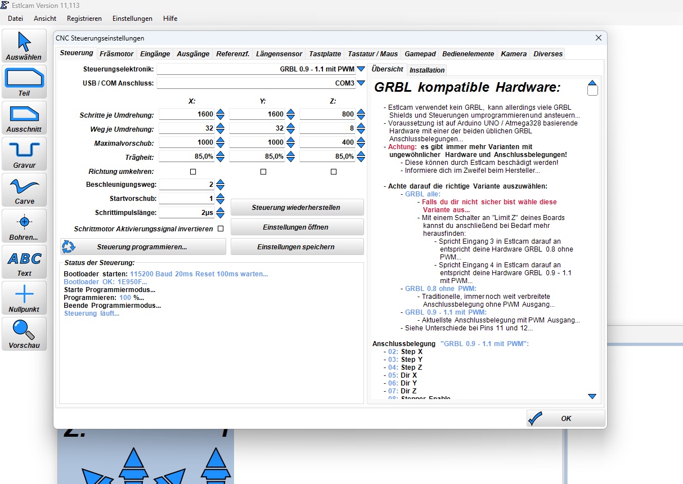Enable Richtung umkehren for X axis

point(193,172)
